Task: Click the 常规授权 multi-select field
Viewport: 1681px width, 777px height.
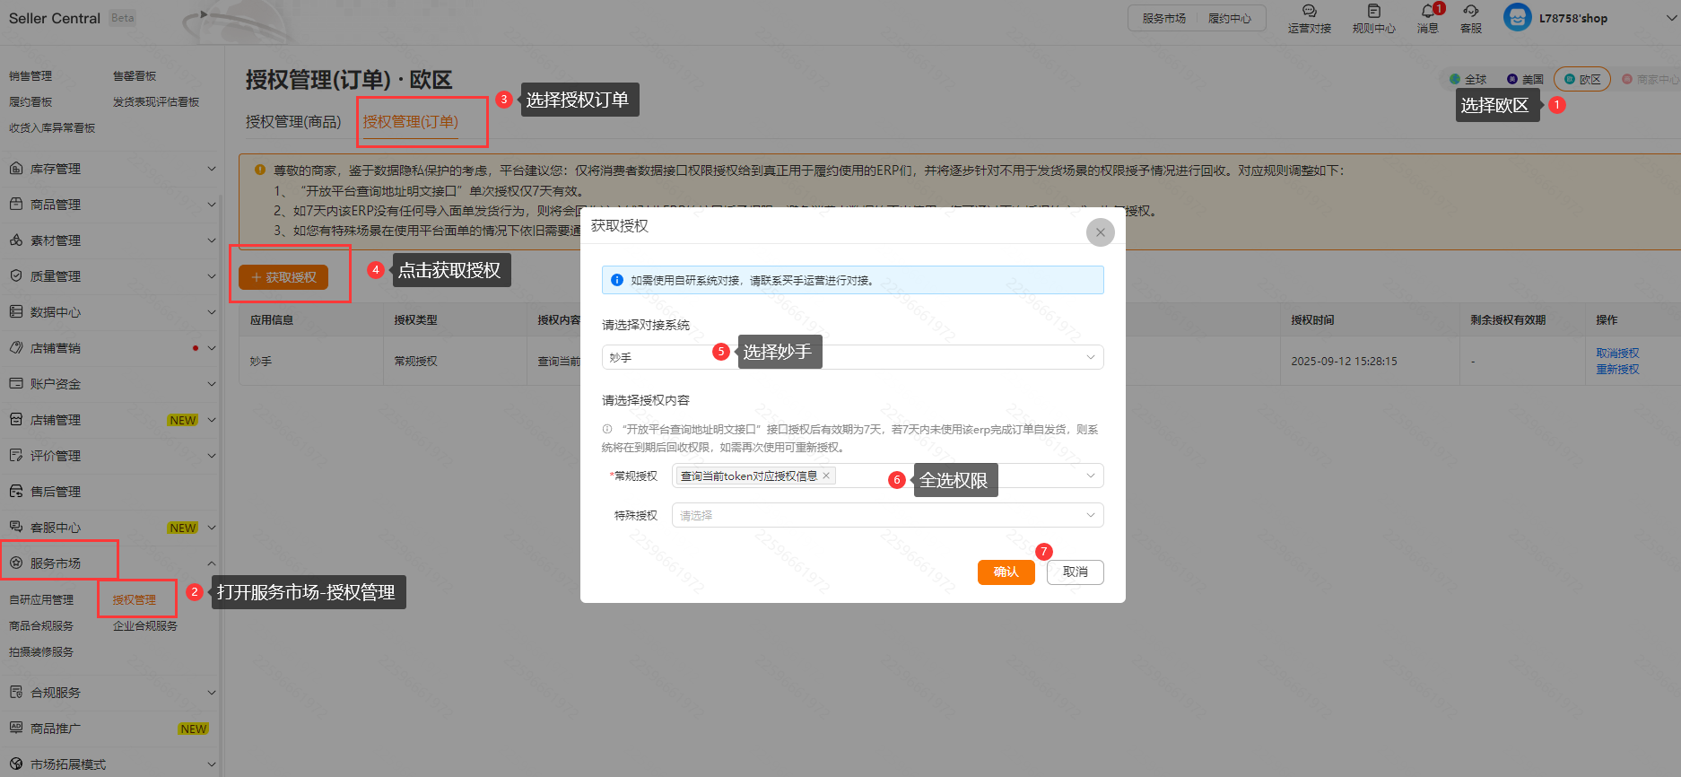Action: pos(960,476)
